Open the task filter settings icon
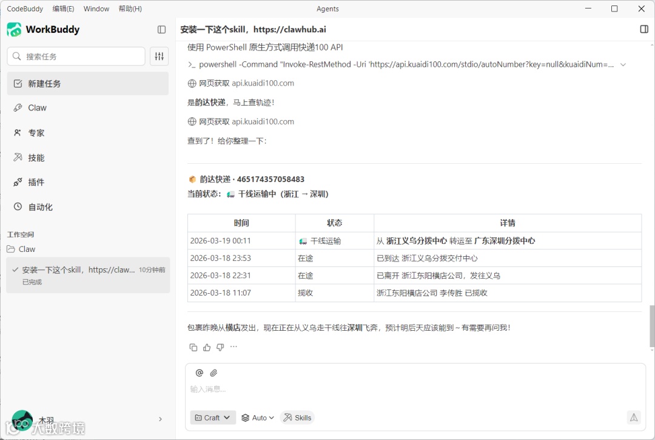Screen dimensions: 655x440 click(159, 56)
